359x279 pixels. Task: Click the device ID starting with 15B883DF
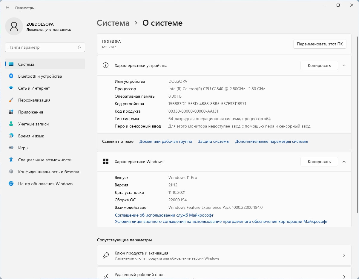tap(207, 104)
